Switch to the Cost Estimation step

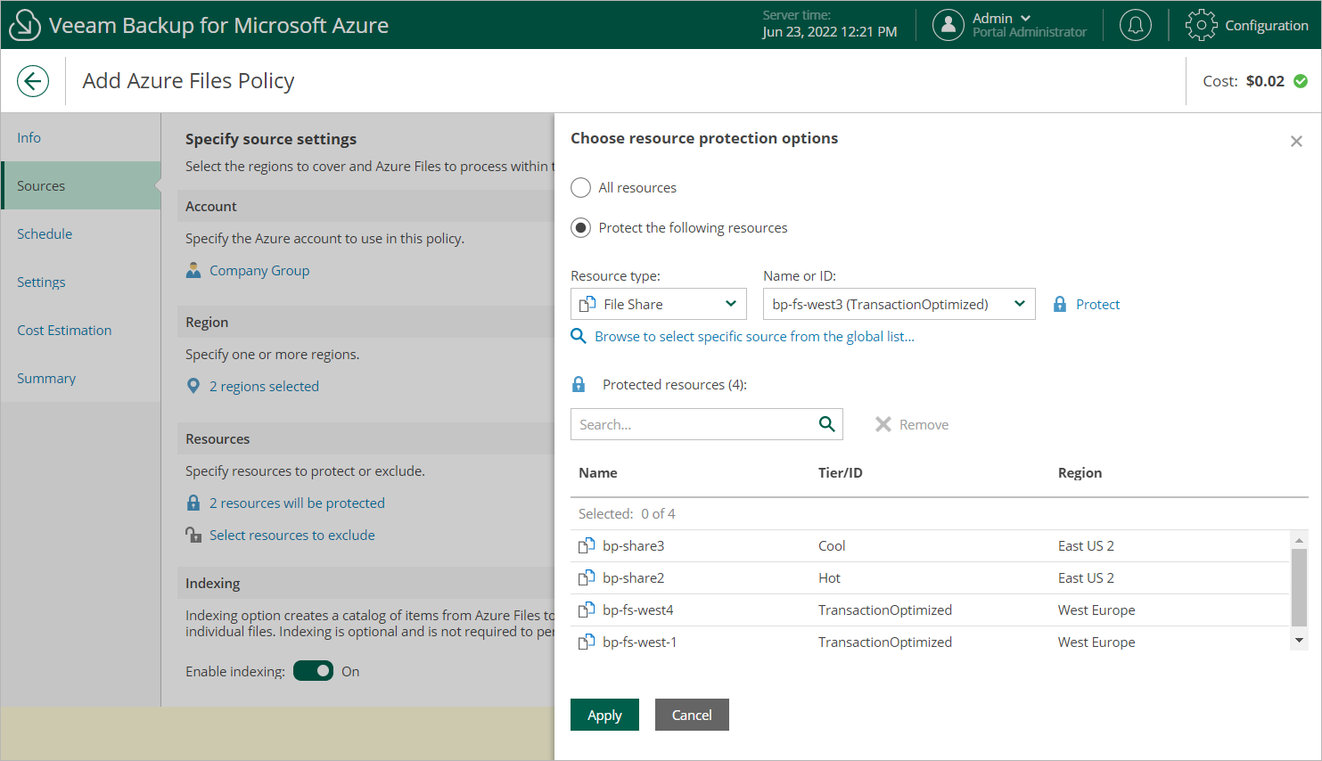(64, 331)
